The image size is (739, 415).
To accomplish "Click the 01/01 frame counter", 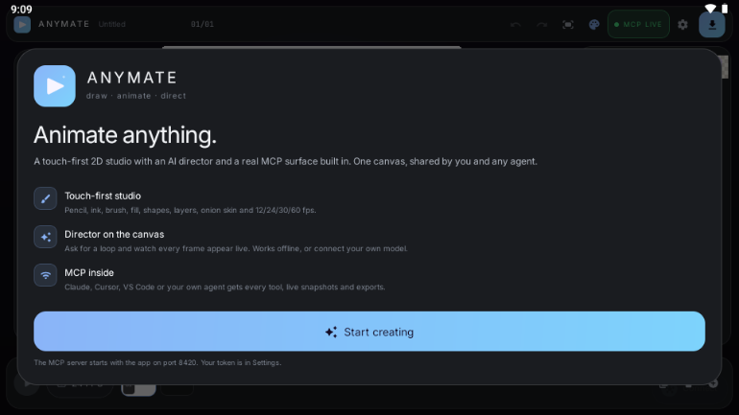I will coord(203,25).
